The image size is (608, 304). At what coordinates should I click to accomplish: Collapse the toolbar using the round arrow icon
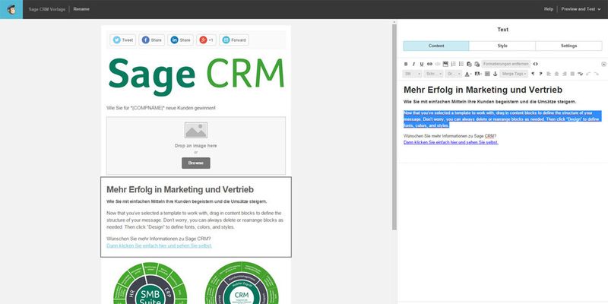(603, 64)
